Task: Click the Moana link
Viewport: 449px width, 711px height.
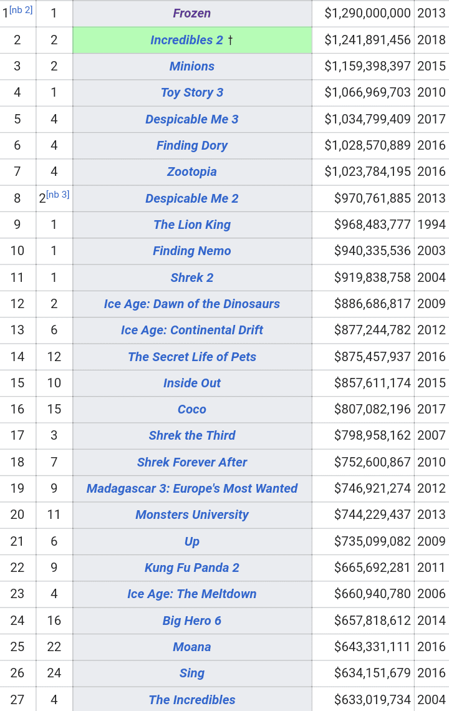Action: [192, 647]
